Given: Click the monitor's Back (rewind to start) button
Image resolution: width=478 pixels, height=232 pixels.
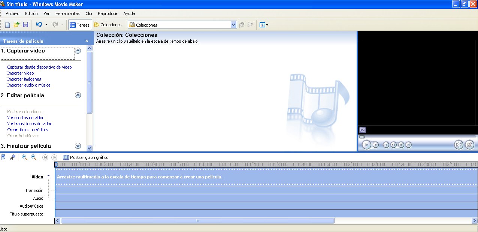Looking at the screenshot, I should [386, 145].
